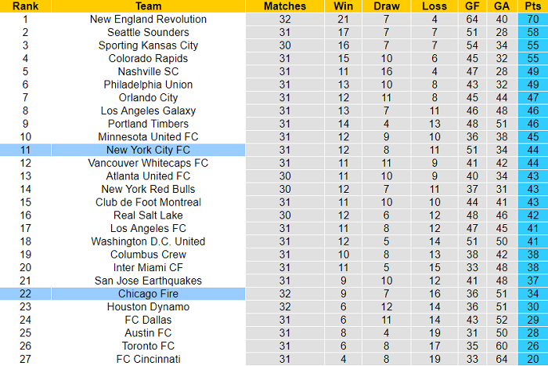Viewport: 548px width, 366px height.
Task: Click the Seattle Sounders team name
Action: (148, 32)
